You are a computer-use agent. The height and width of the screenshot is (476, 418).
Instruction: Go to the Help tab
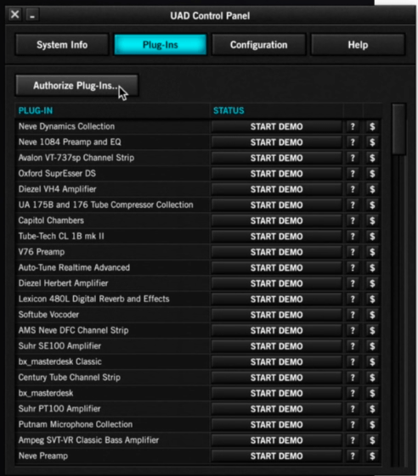(x=358, y=45)
